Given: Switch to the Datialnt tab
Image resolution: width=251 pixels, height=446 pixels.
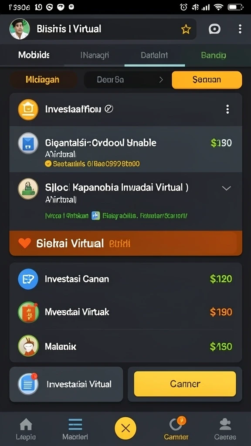Looking at the screenshot, I should pos(154,55).
